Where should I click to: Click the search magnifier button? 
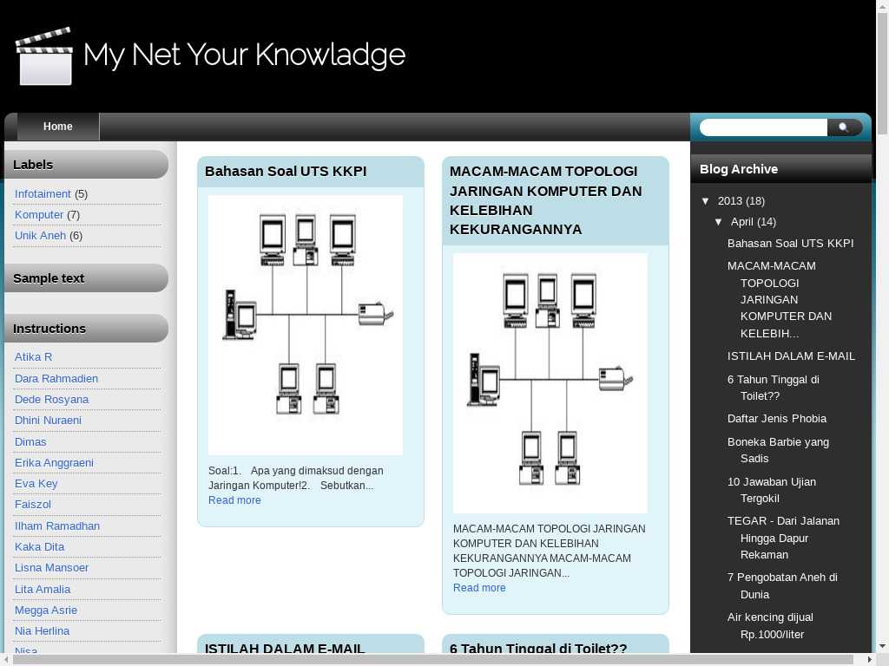(x=844, y=127)
